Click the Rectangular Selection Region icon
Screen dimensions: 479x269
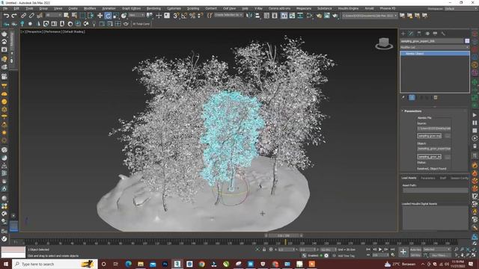click(x=83, y=15)
